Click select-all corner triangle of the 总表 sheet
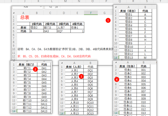 click(x=14, y=13)
